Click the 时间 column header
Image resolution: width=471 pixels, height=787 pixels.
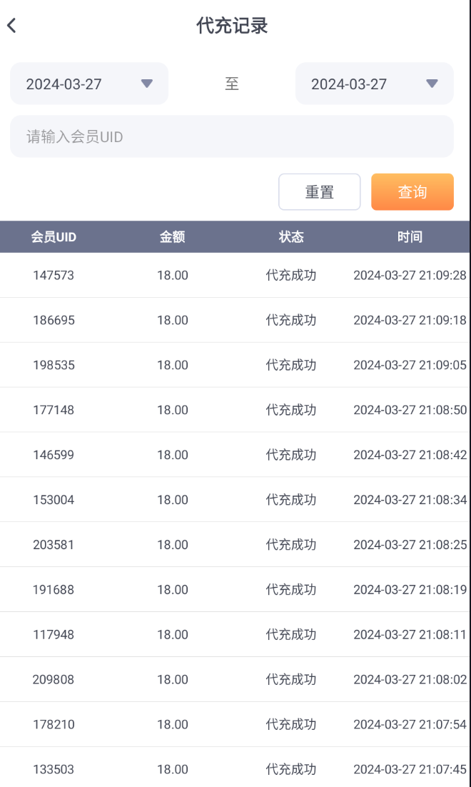click(410, 237)
